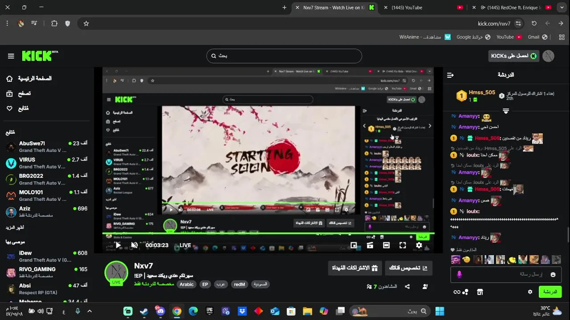Image resolution: width=570 pixels, height=320 pixels.
Task: Select the redM tag
Action: [240, 284]
